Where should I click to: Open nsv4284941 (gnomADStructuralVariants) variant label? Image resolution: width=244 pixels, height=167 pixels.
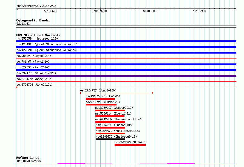coord(47,44)
